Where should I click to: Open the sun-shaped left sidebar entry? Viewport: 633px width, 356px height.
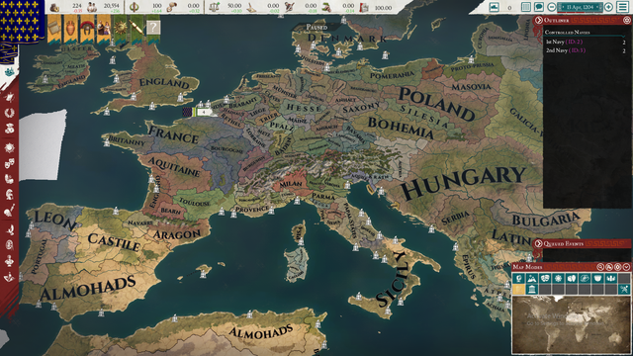click(x=9, y=147)
